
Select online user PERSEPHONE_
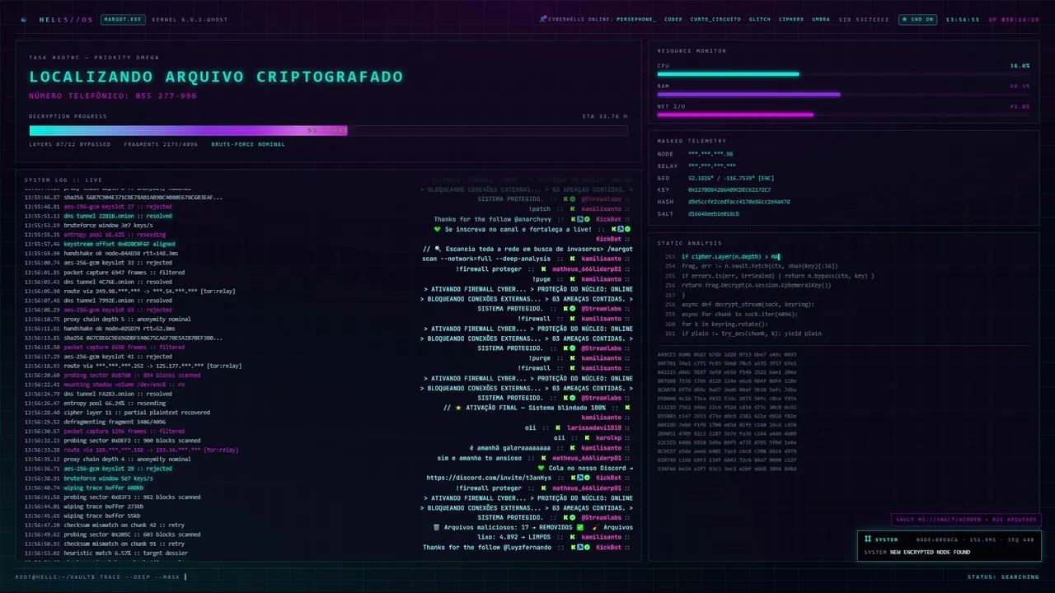pos(635,19)
